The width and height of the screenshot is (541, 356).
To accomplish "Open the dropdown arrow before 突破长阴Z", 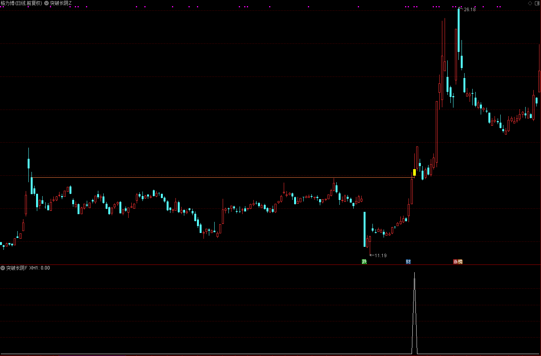I will pos(46,3).
